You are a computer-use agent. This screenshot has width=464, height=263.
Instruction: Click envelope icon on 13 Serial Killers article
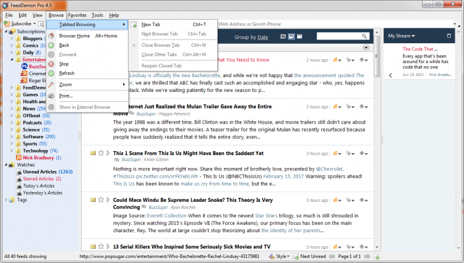tap(93, 246)
